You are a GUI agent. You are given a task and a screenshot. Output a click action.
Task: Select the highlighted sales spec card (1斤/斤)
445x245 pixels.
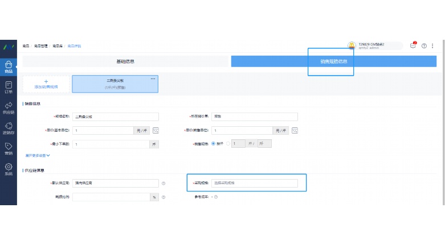(x=115, y=84)
